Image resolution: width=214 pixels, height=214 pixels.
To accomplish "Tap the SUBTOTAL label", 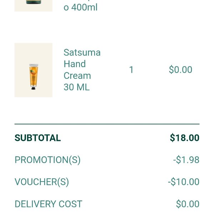I will pos(38,138).
